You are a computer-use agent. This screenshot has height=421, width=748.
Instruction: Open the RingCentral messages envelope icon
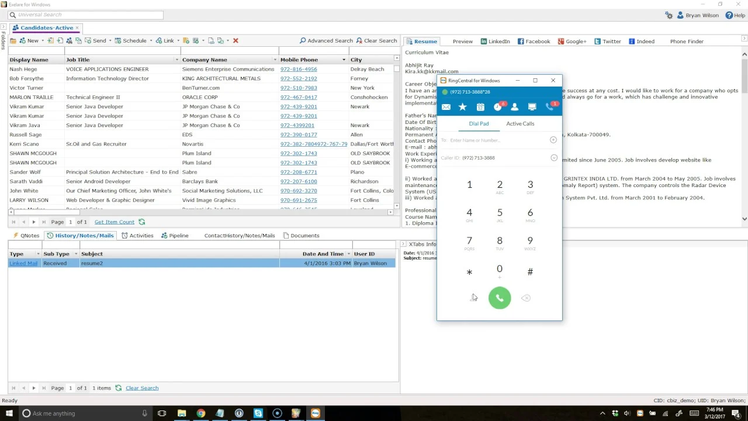point(446,107)
